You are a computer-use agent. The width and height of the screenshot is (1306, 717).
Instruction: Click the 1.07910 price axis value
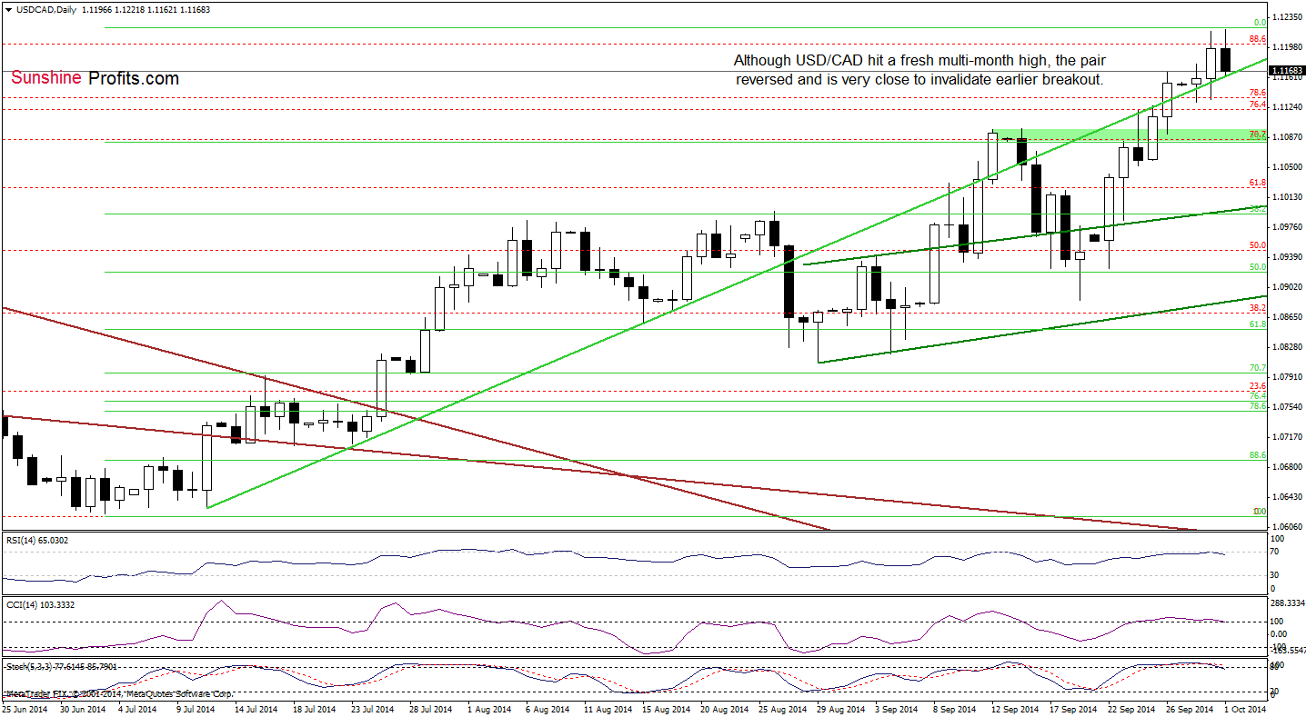pyautogui.click(x=1287, y=376)
